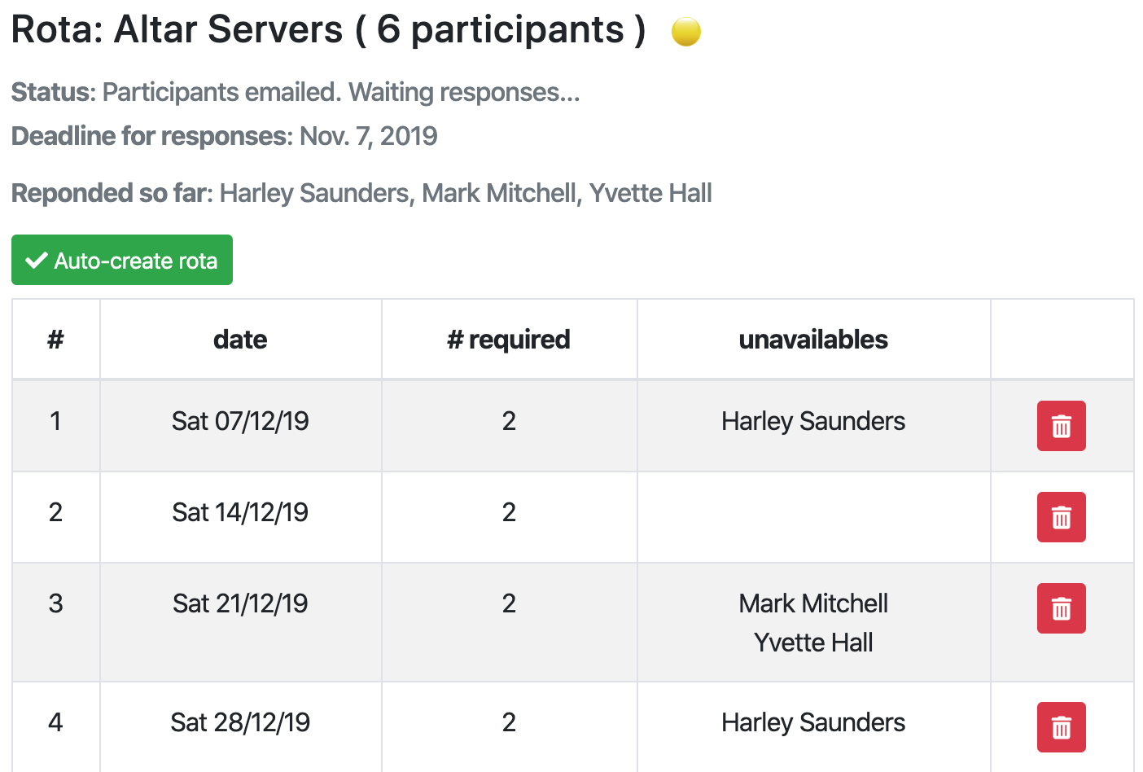Image resolution: width=1143 pixels, height=772 pixels.
Task: Click the Sat 21/12/19 date cell
Action: (240, 603)
